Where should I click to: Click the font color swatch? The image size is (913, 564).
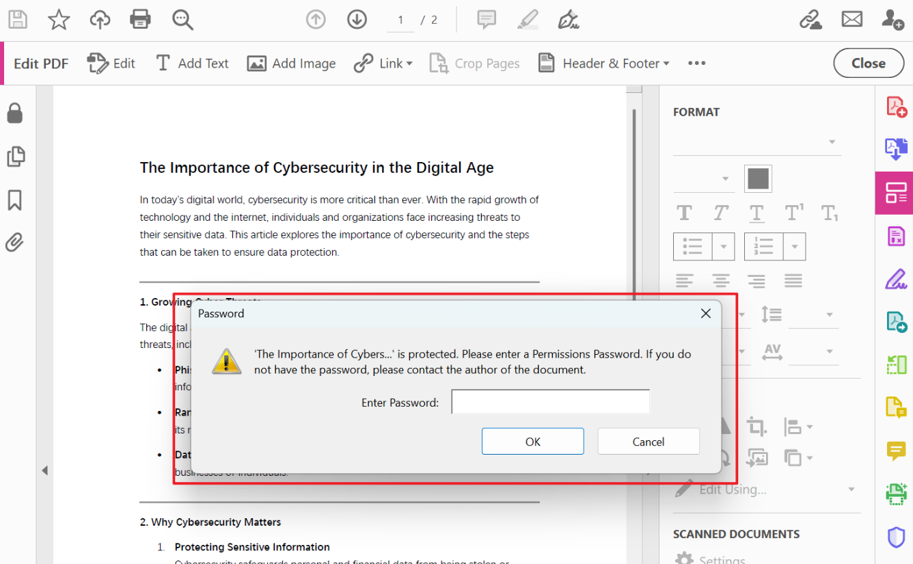(x=759, y=179)
